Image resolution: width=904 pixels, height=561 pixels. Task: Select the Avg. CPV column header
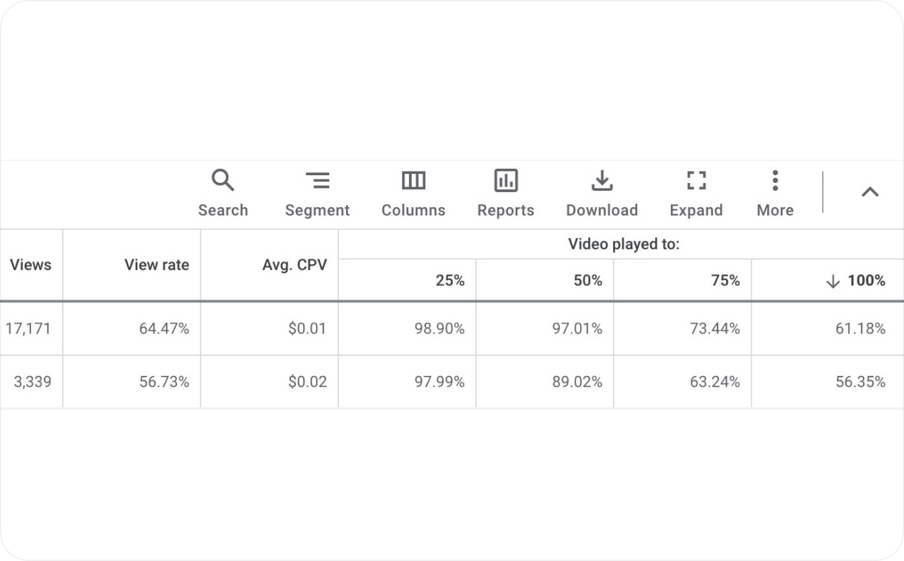[x=295, y=265]
